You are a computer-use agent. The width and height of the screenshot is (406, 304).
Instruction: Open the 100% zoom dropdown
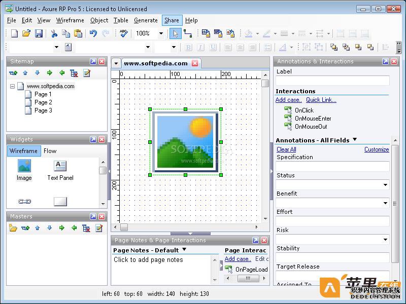161,33
